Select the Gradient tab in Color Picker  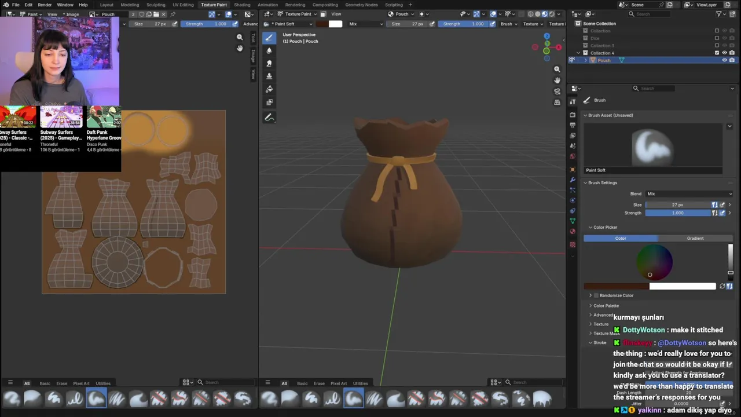695,238
